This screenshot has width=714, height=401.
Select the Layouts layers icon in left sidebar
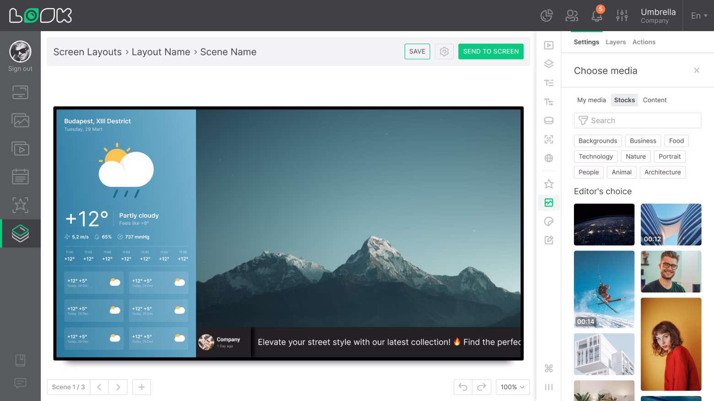pos(20,233)
